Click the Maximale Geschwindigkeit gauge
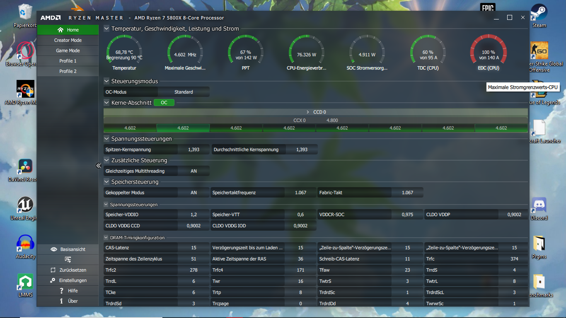The width and height of the screenshot is (566, 318). coord(185,53)
